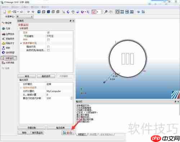This screenshot has width=180, height=142.
Task: Open 几何 (Geometry) task in left sidebar
Action: (6, 29)
